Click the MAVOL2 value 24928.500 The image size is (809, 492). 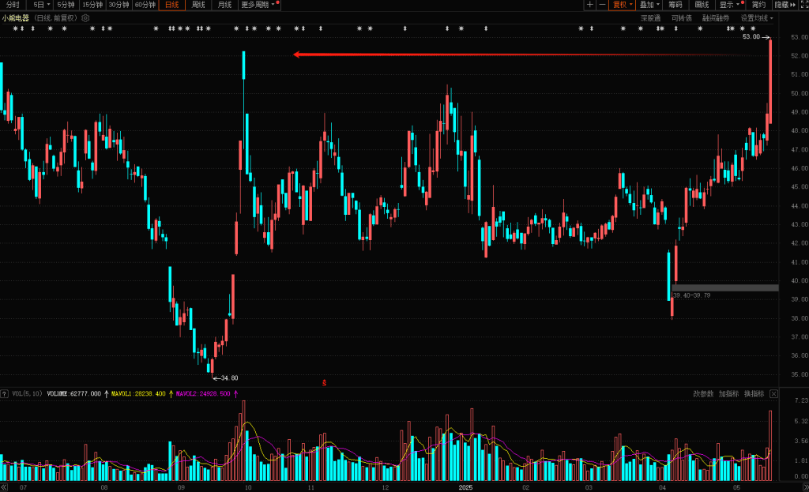tap(215, 394)
